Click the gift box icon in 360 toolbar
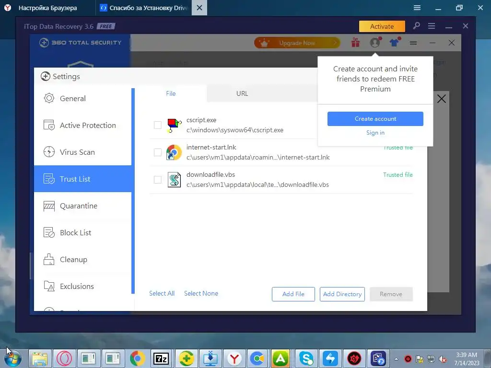491x368 pixels. pyautogui.click(x=355, y=42)
